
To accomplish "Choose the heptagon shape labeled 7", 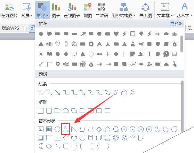I will [124, 129].
